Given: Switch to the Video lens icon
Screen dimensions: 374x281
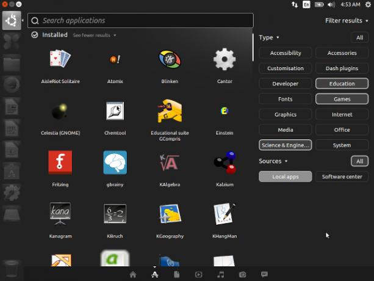Looking at the screenshot, I should click(198, 275).
